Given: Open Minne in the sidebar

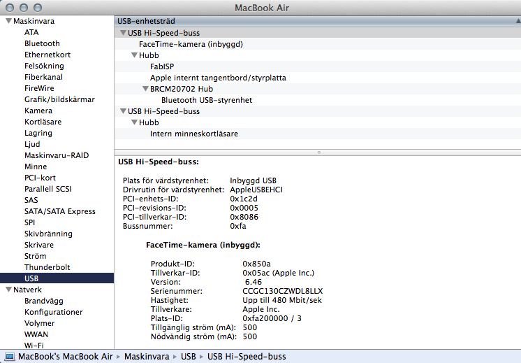Looking at the screenshot, I should pyautogui.click(x=36, y=166).
